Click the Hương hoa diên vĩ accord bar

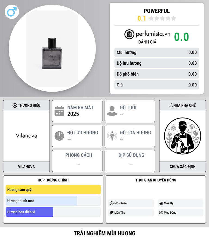click(53, 212)
